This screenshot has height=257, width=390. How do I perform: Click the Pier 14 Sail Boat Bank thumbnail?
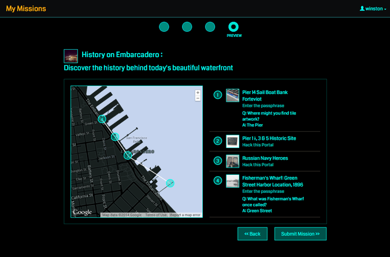point(232,95)
